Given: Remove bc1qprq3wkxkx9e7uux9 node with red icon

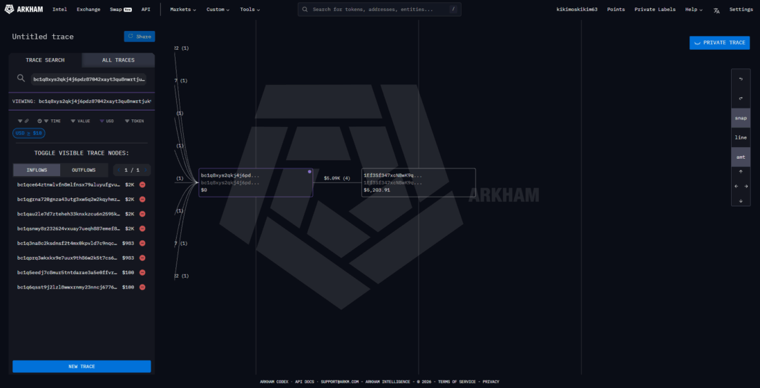Looking at the screenshot, I should tap(142, 258).
